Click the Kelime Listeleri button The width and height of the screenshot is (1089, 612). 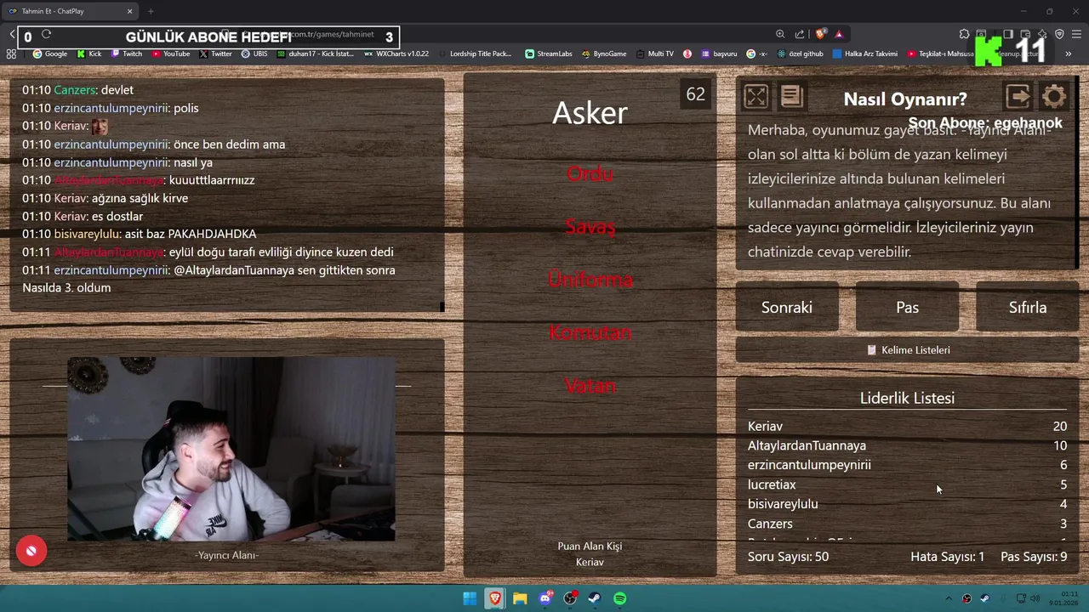(x=907, y=350)
